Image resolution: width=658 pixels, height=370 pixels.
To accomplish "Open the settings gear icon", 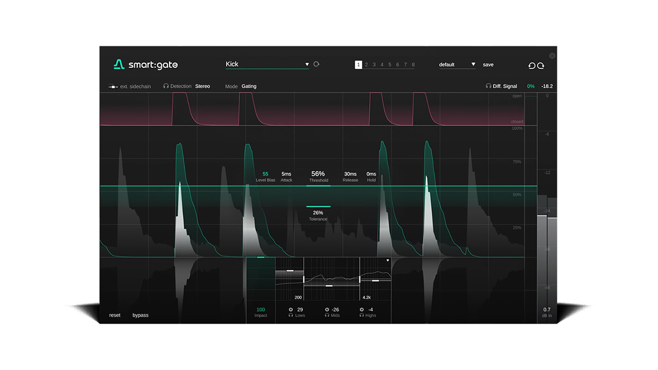I will (x=552, y=56).
